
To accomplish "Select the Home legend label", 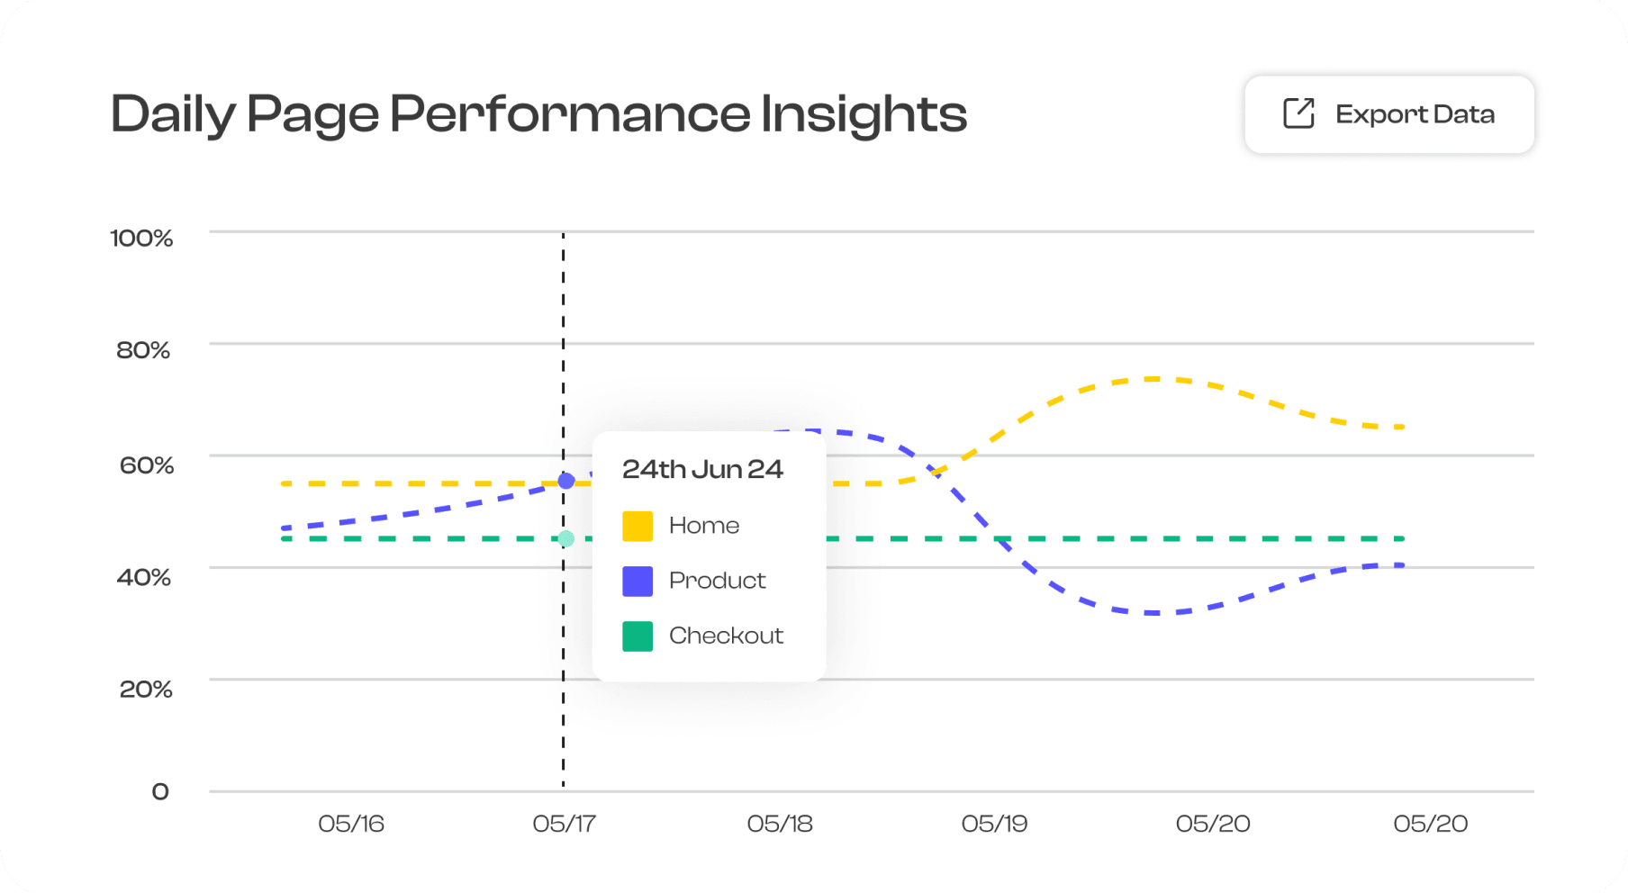I will (704, 526).
